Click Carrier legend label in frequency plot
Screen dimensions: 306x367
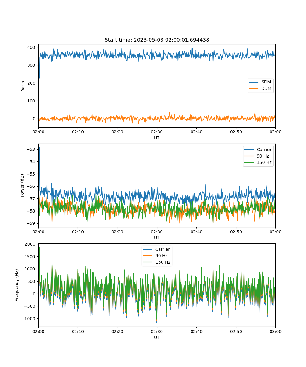pyautogui.click(x=162, y=249)
